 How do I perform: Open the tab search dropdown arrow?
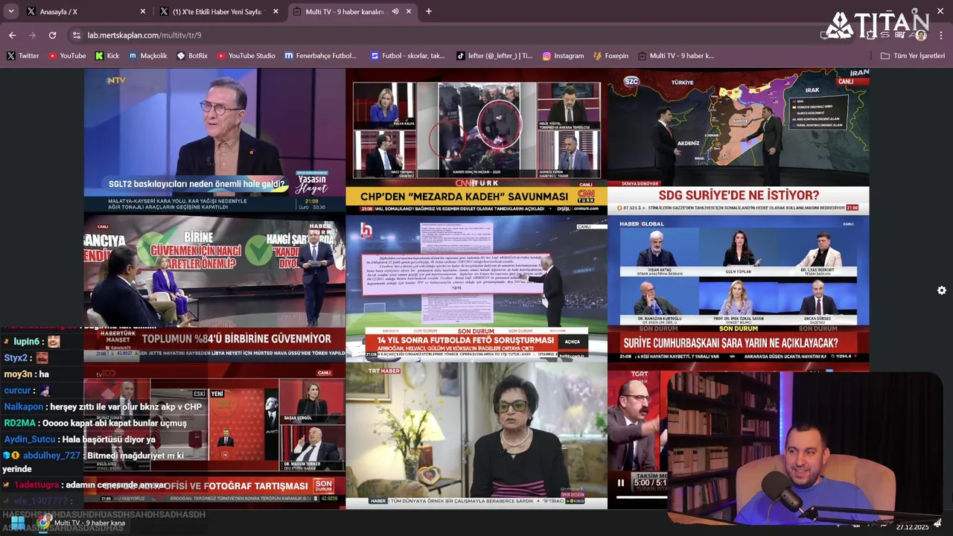(x=11, y=11)
